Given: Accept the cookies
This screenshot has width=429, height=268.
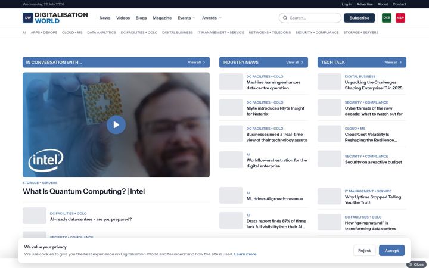Looking at the screenshot, I should pyautogui.click(x=391, y=251).
